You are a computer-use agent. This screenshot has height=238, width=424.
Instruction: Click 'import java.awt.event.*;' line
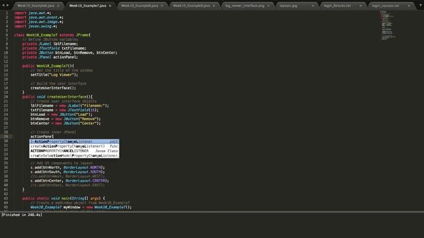tap(38, 18)
